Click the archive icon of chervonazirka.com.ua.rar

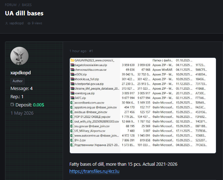click(x=72, y=70)
